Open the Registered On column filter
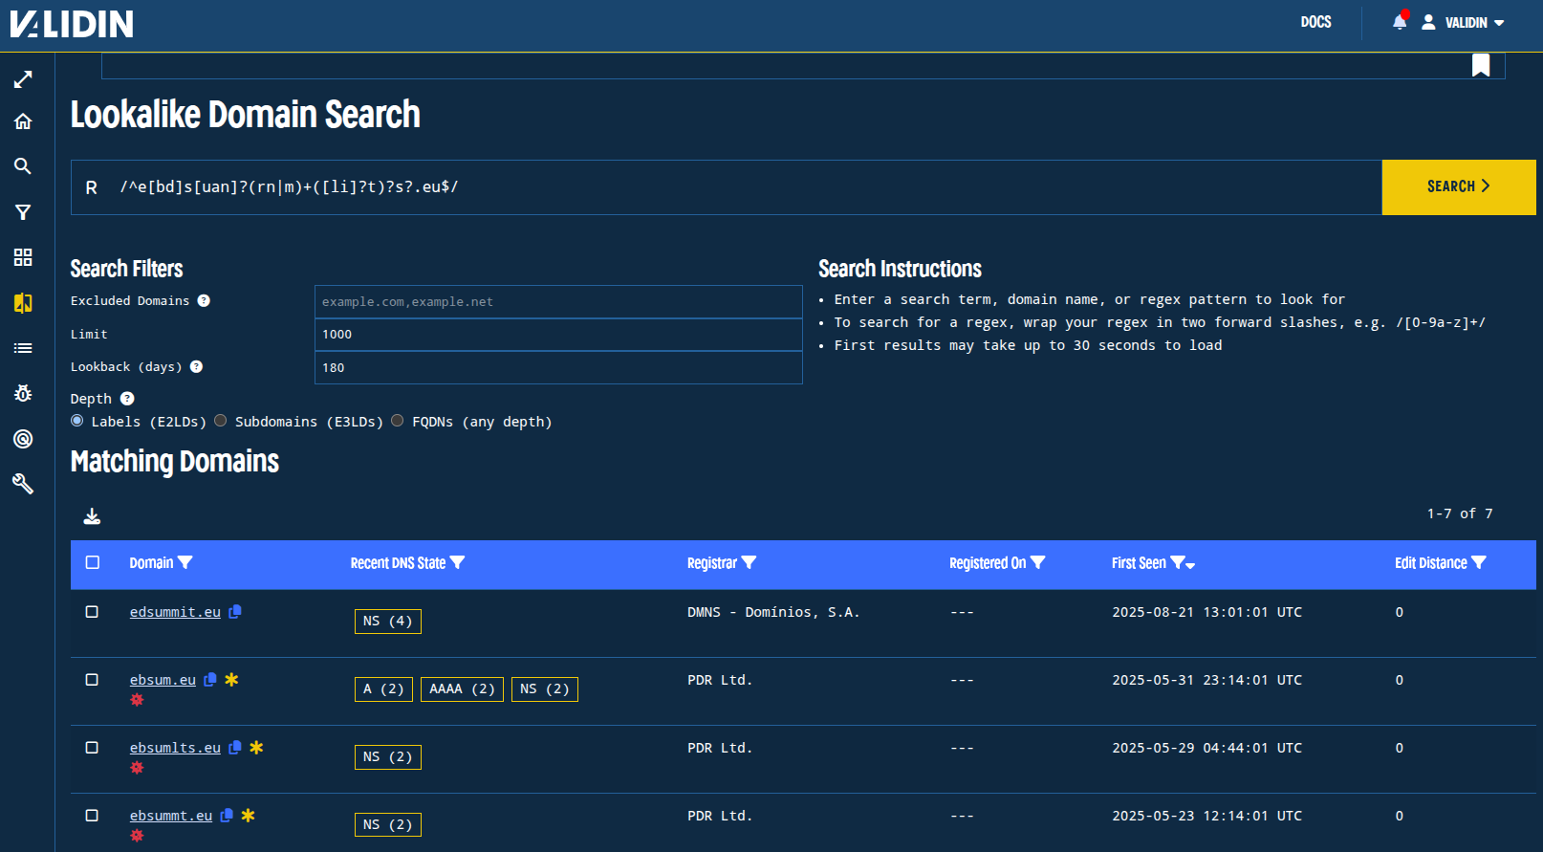Screen dimensions: 1543x852 click(1037, 563)
